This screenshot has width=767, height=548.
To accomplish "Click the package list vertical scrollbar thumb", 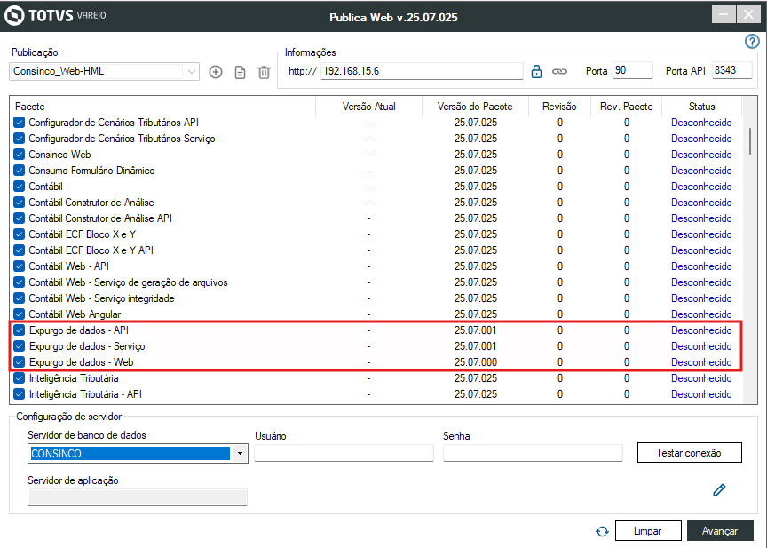I will (750, 141).
